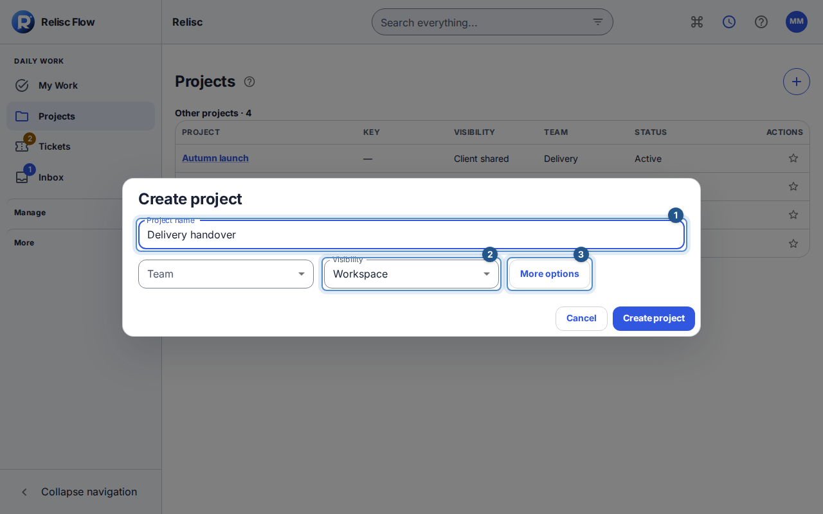
Task: Open Inbox in the sidebar
Action: point(81,177)
